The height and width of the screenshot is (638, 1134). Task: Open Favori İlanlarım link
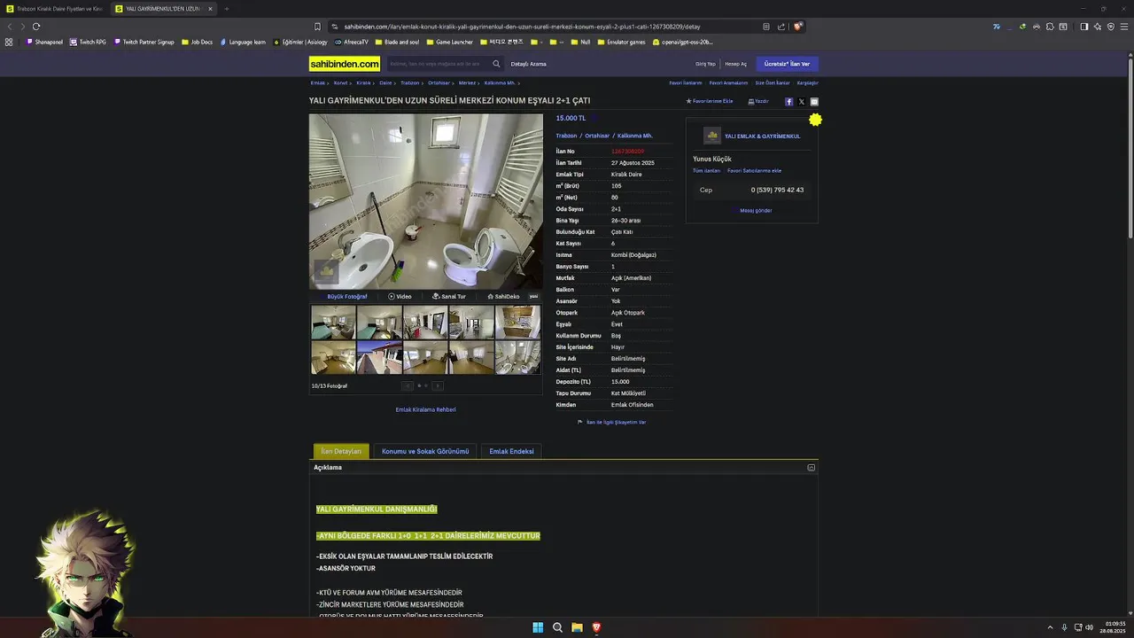(686, 82)
